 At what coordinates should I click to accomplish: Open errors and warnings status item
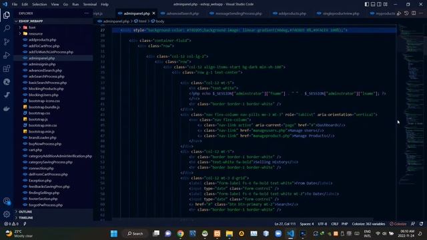11,224
